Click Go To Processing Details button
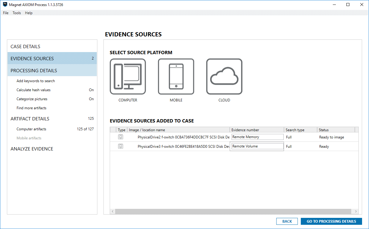Screen dimensions: 369x229 click(331, 221)
